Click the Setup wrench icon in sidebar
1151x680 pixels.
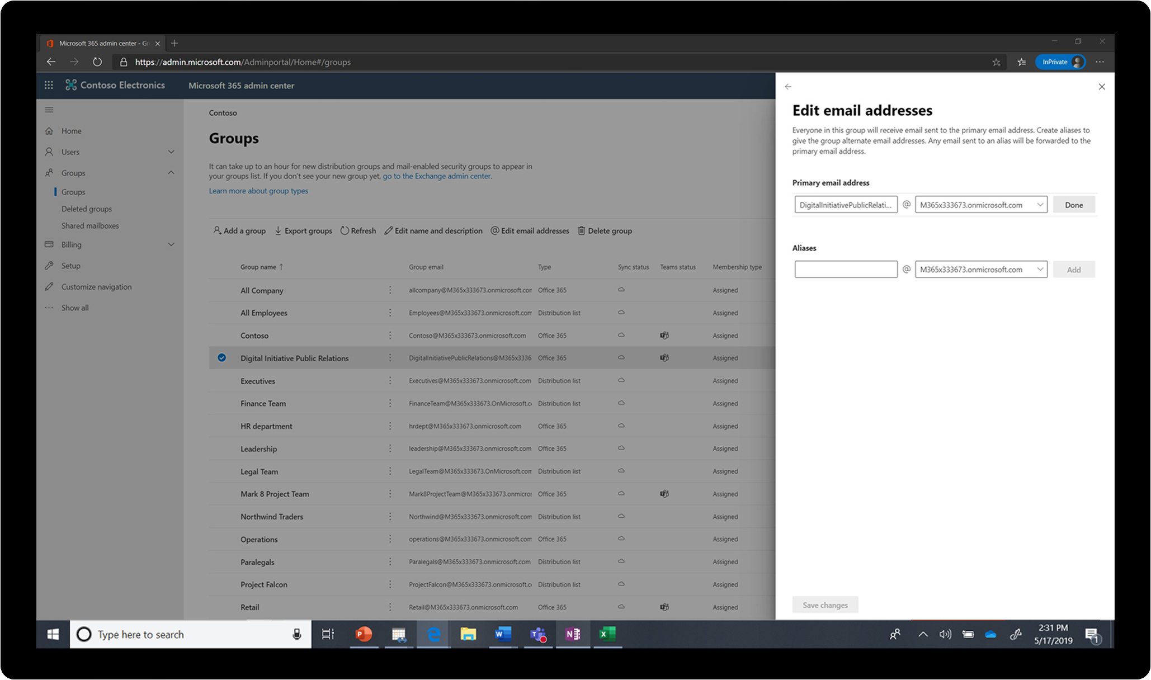coord(50,265)
